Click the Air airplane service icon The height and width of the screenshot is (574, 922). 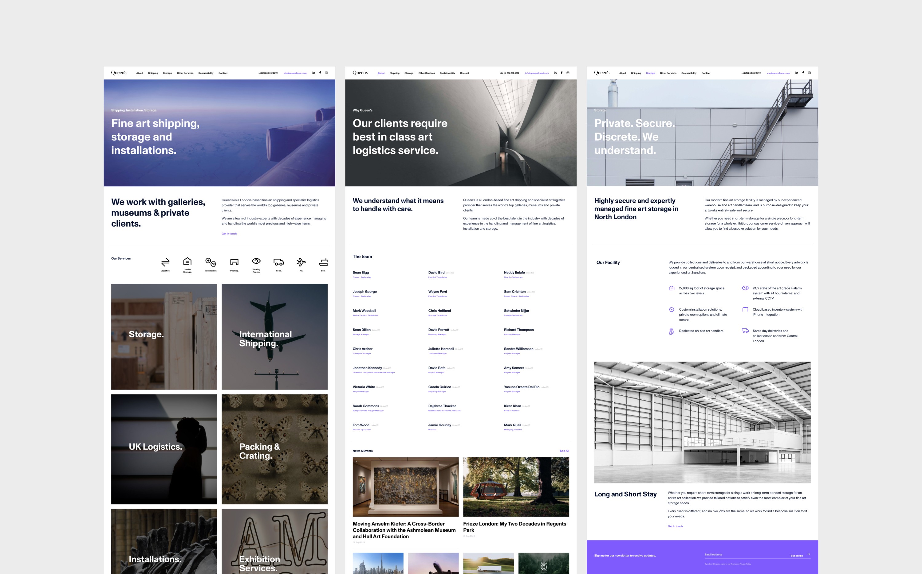pos(301,262)
